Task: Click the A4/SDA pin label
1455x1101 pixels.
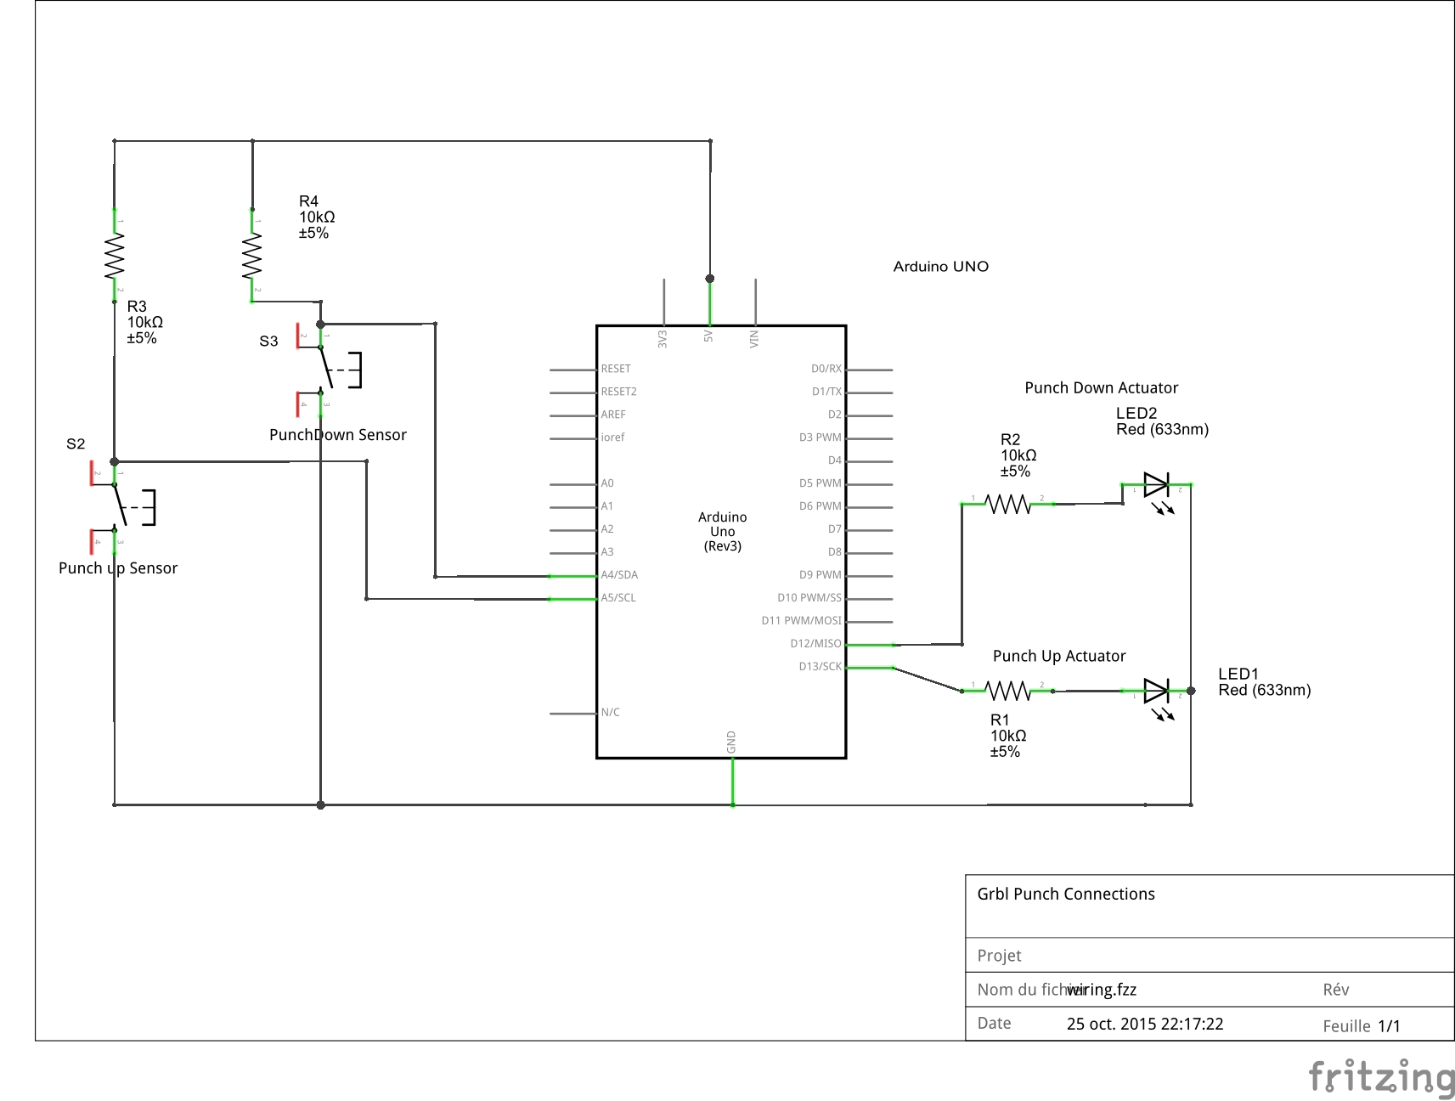Action: point(619,575)
